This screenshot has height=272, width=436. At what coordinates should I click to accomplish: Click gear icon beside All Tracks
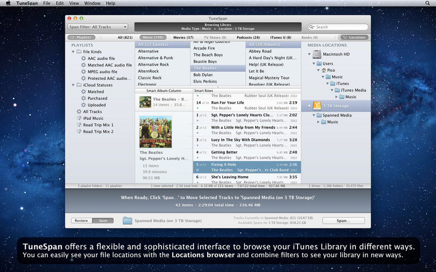(79, 112)
